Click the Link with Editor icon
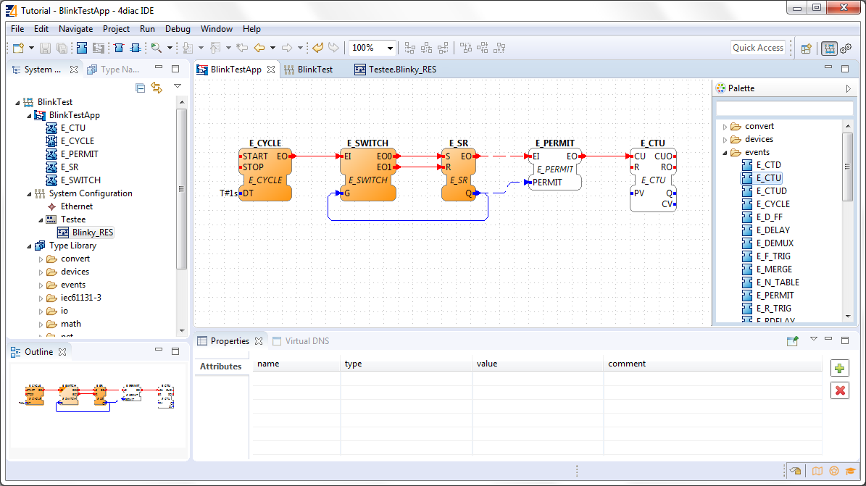The width and height of the screenshot is (866, 486). click(157, 88)
